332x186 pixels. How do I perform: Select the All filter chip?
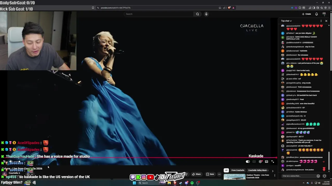(x=226, y=170)
